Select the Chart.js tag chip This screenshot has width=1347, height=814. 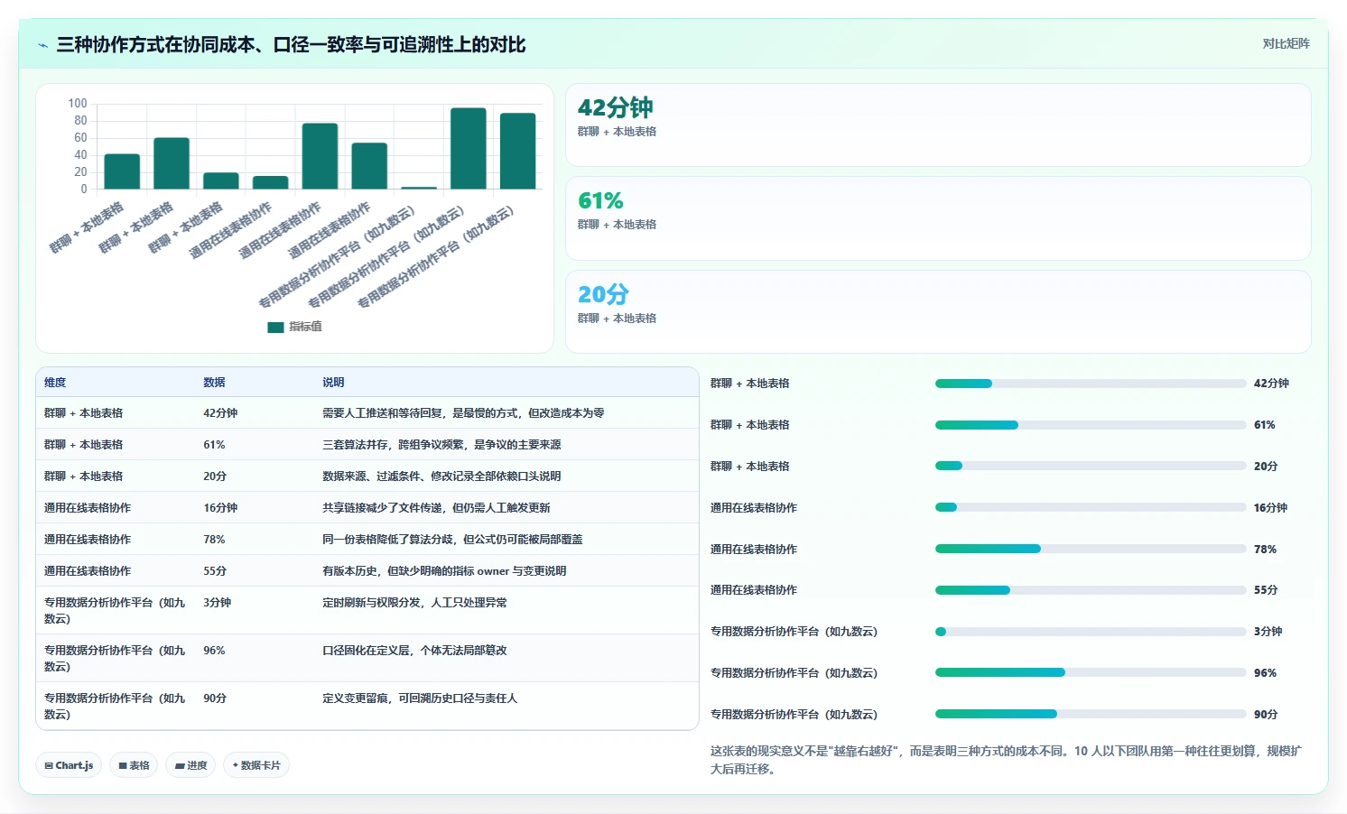coord(69,765)
